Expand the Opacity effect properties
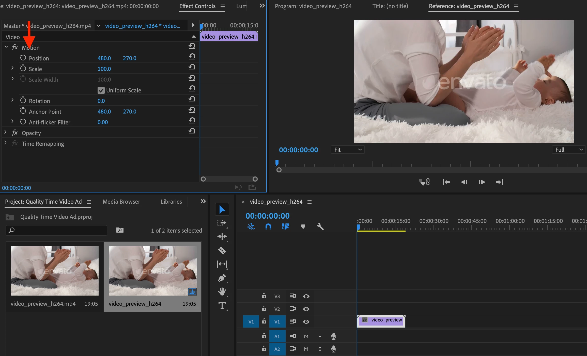The image size is (587, 356). coord(5,132)
